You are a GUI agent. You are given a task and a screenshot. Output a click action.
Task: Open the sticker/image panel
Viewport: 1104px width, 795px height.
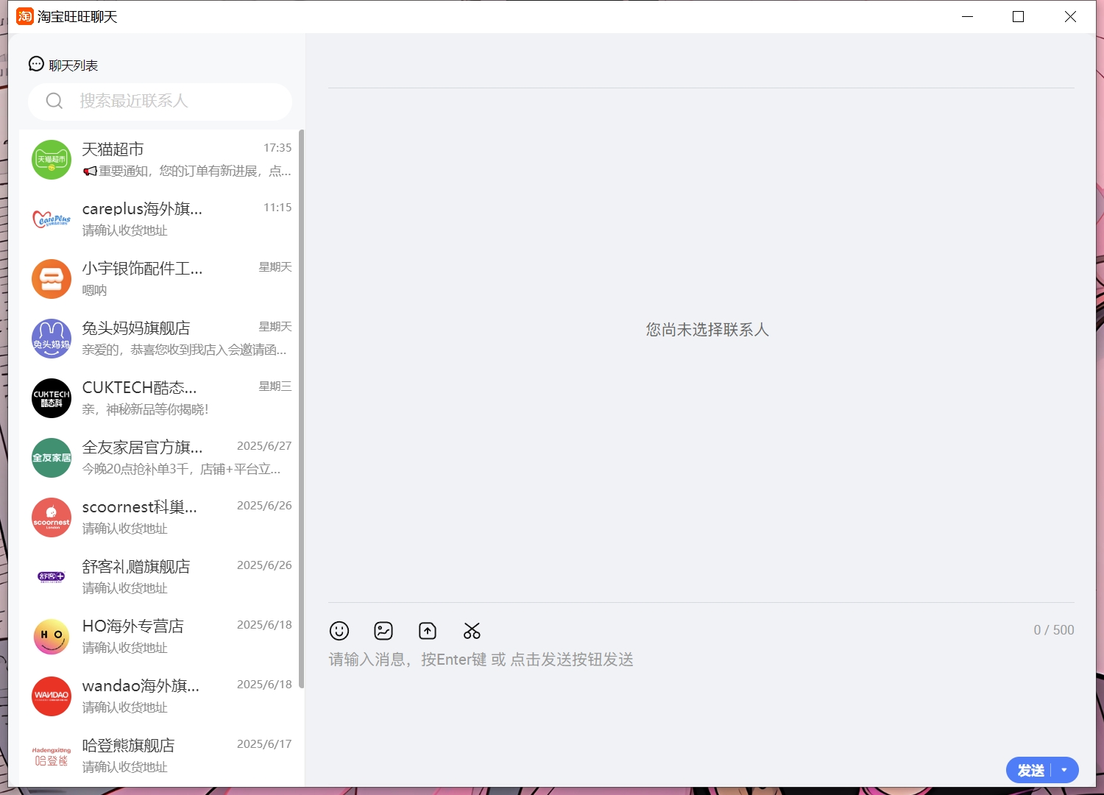click(383, 631)
